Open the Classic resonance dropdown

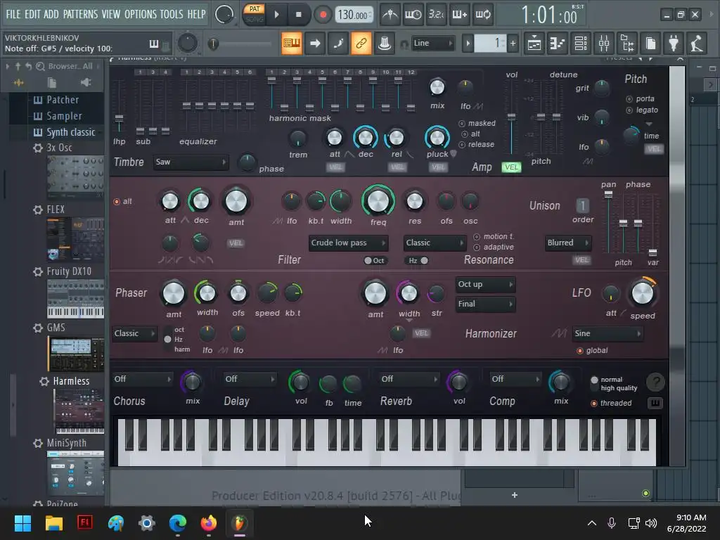pyautogui.click(x=435, y=243)
